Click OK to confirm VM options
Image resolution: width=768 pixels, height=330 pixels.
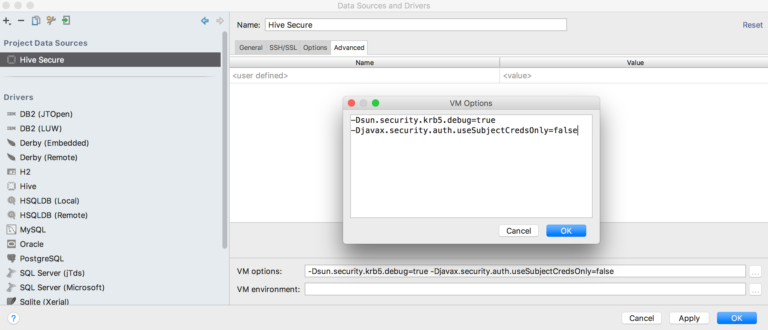pyautogui.click(x=566, y=231)
